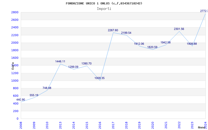Screen dimensions: 208x130
Task: Select the 748.88 data label
Action: click(47, 88)
